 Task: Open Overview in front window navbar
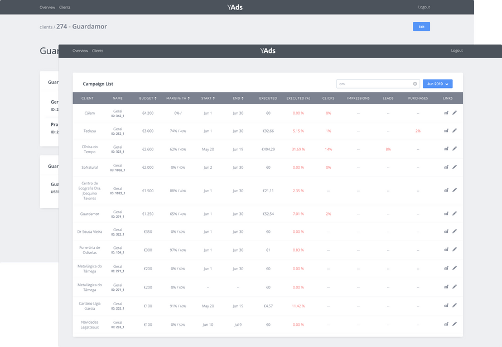coord(80,51)
